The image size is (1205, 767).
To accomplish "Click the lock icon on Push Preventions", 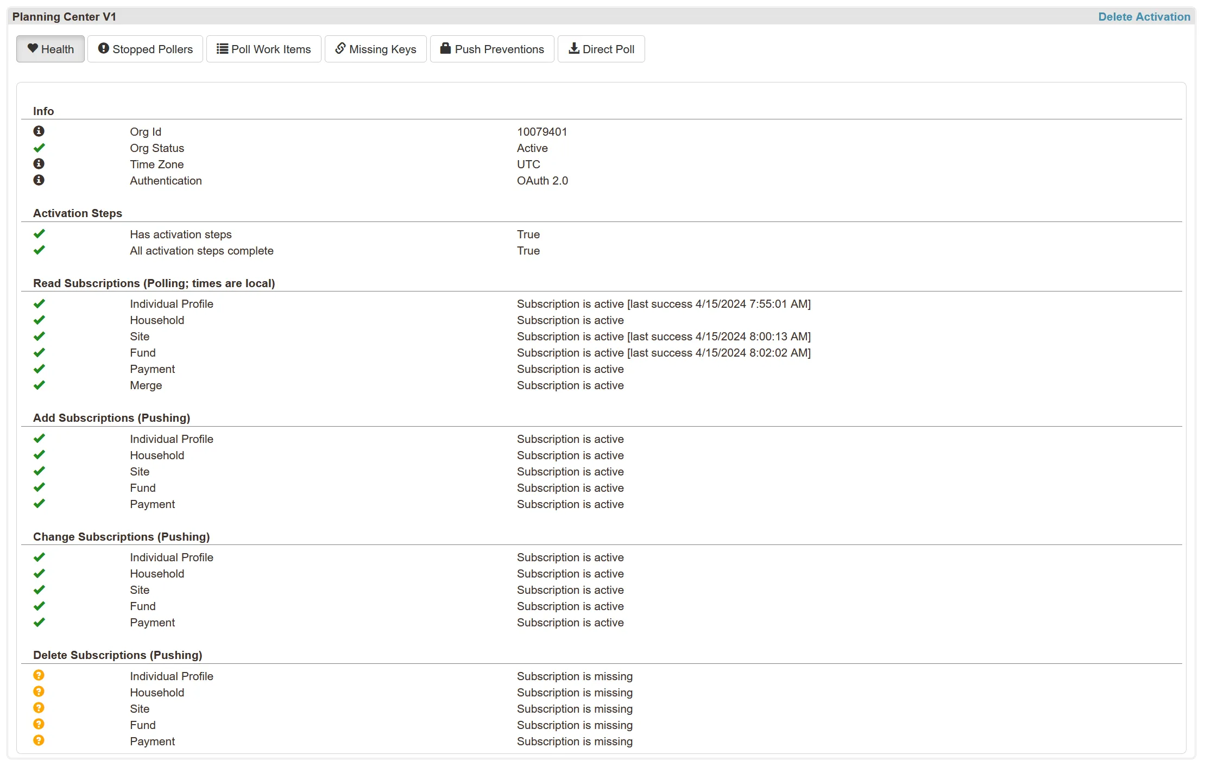I will (445, 48).
